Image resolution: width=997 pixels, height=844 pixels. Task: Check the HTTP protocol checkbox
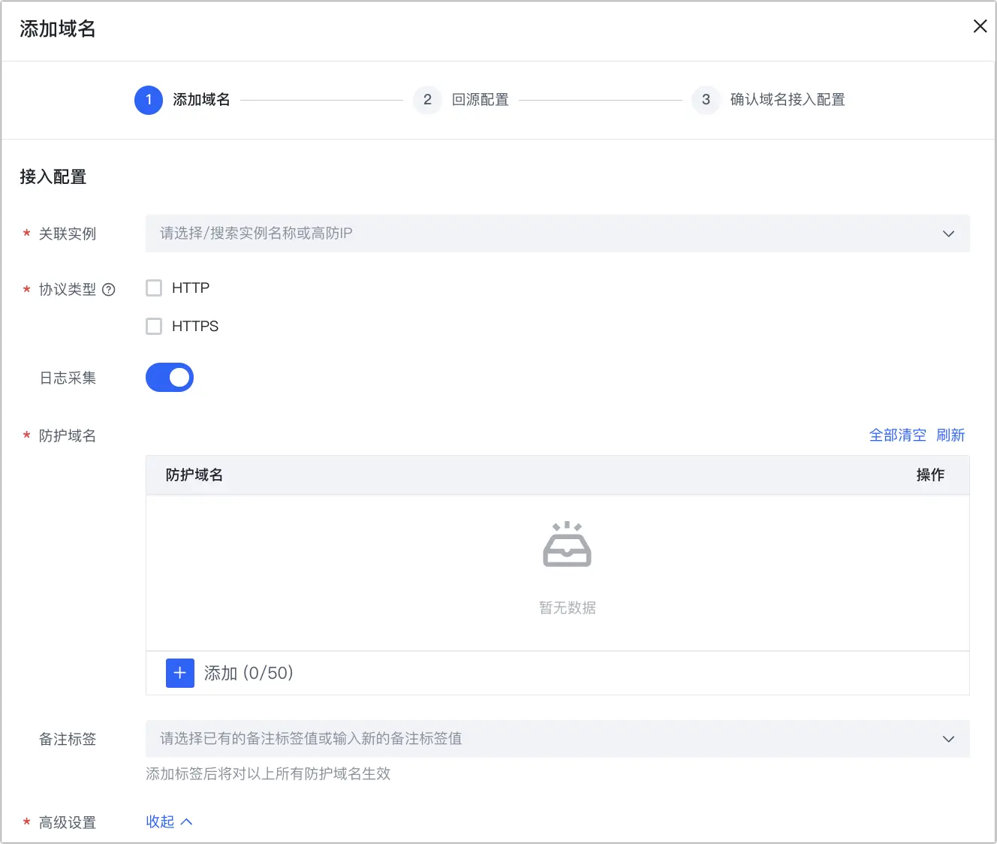tap(154, 288)
